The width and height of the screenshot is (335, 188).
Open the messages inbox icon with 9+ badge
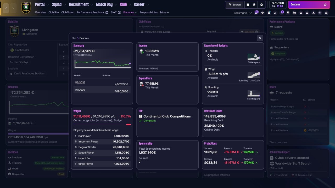pos(256,13)
